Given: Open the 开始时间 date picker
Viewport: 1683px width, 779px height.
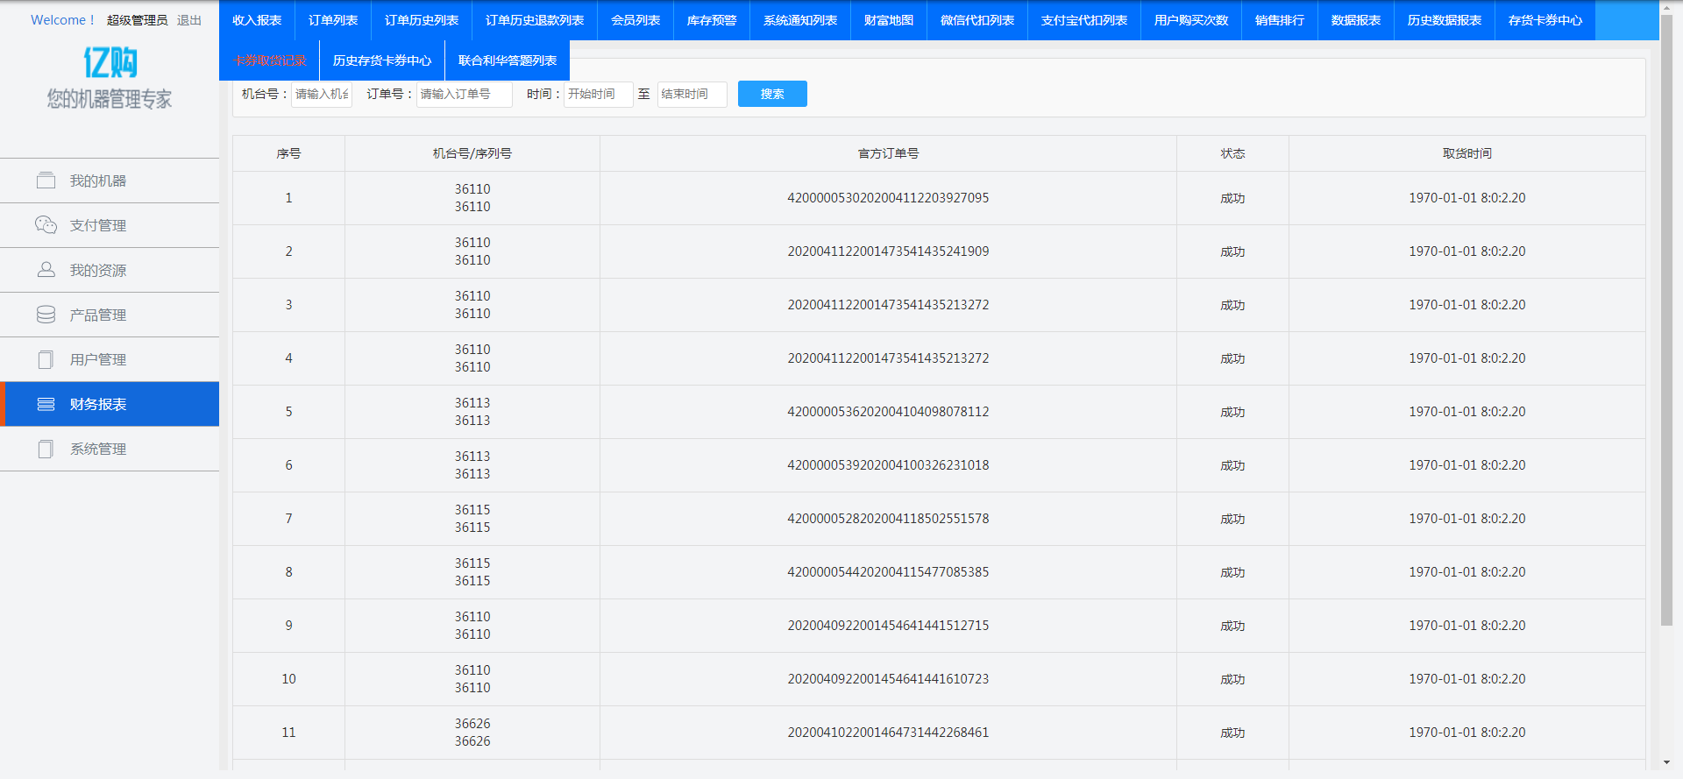Looking at the screenshot, I should (598, 94).
